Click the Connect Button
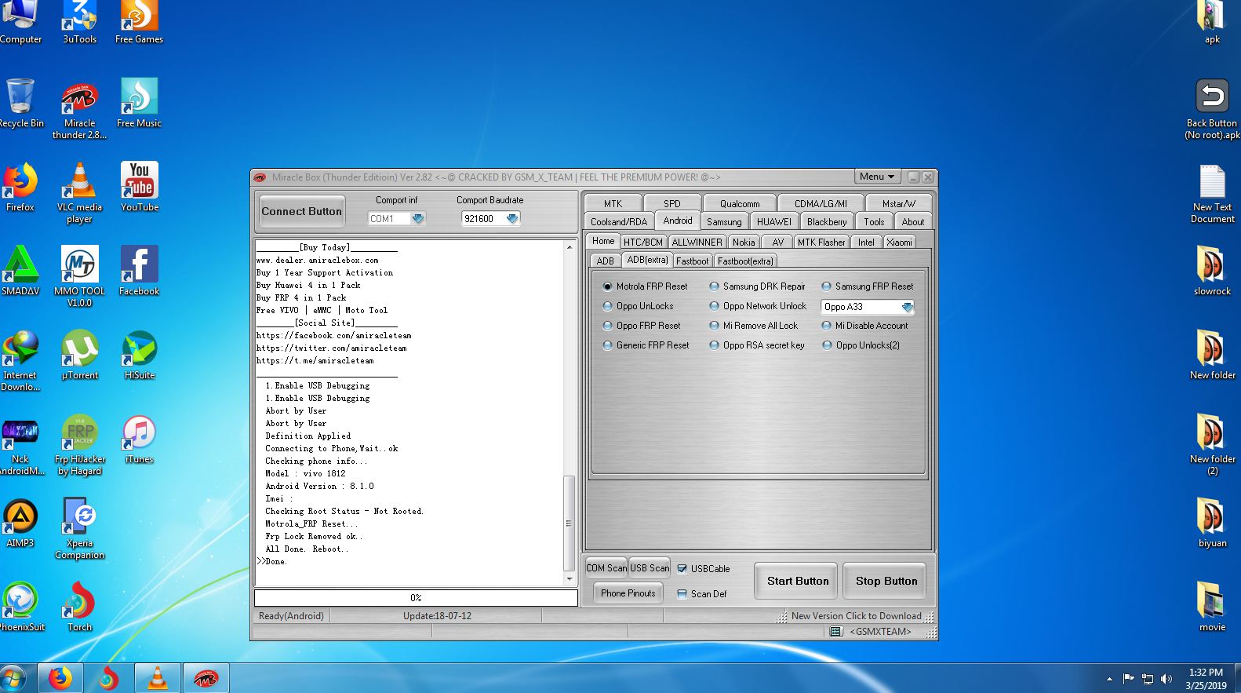1241x693 pixels. pos(302,211)
